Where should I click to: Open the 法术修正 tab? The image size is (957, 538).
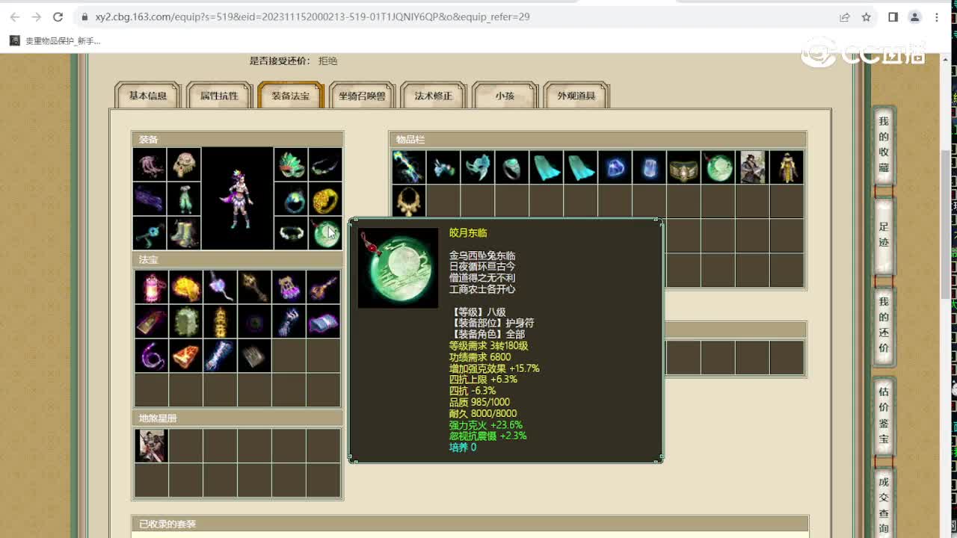tap(434, 96)
